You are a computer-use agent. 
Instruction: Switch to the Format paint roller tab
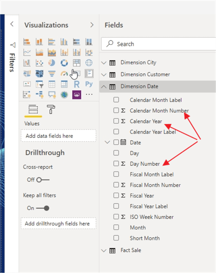pyautogui.click(x=51, y=109)
